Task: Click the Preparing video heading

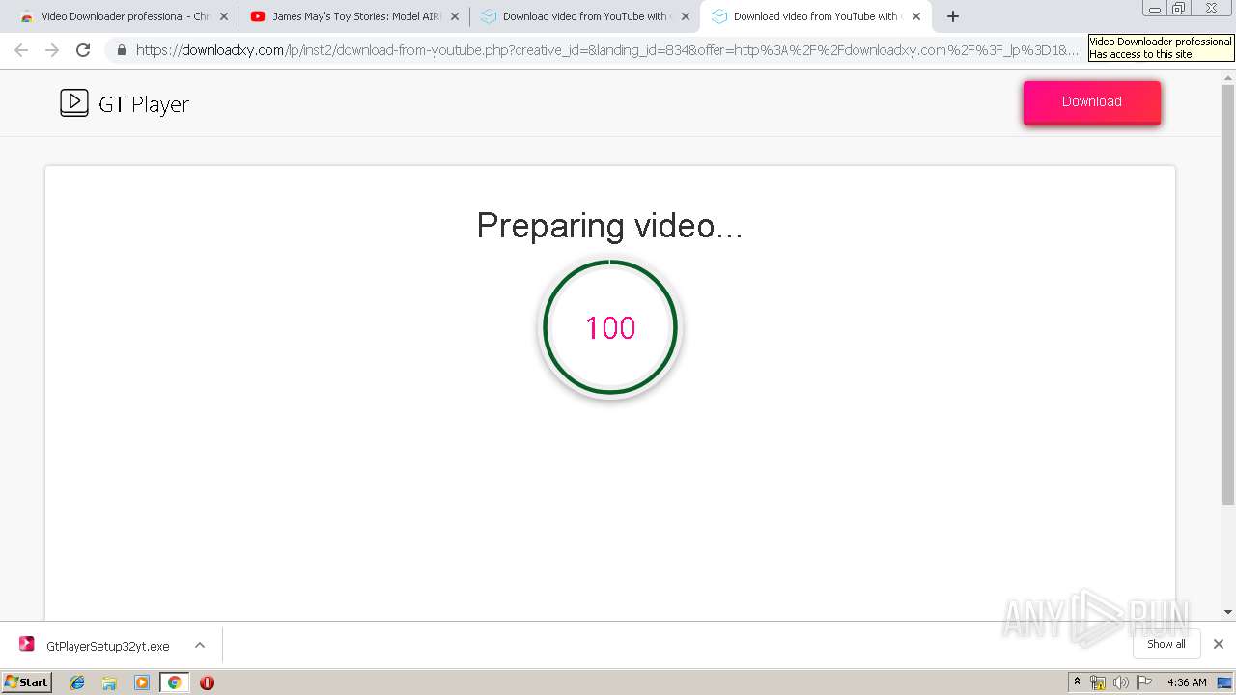Action: coord(610,226)
